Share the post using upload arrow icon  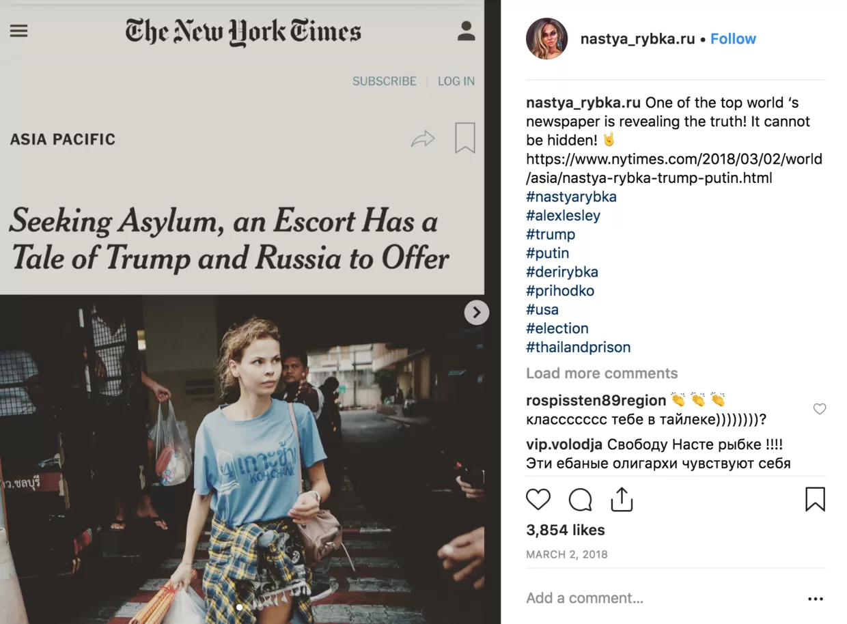pos(622,499)
